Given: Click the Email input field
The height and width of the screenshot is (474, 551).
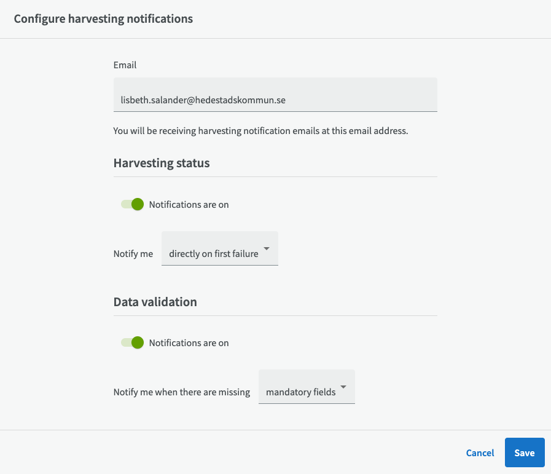Looking at the screenshot, I should point(275,95).
